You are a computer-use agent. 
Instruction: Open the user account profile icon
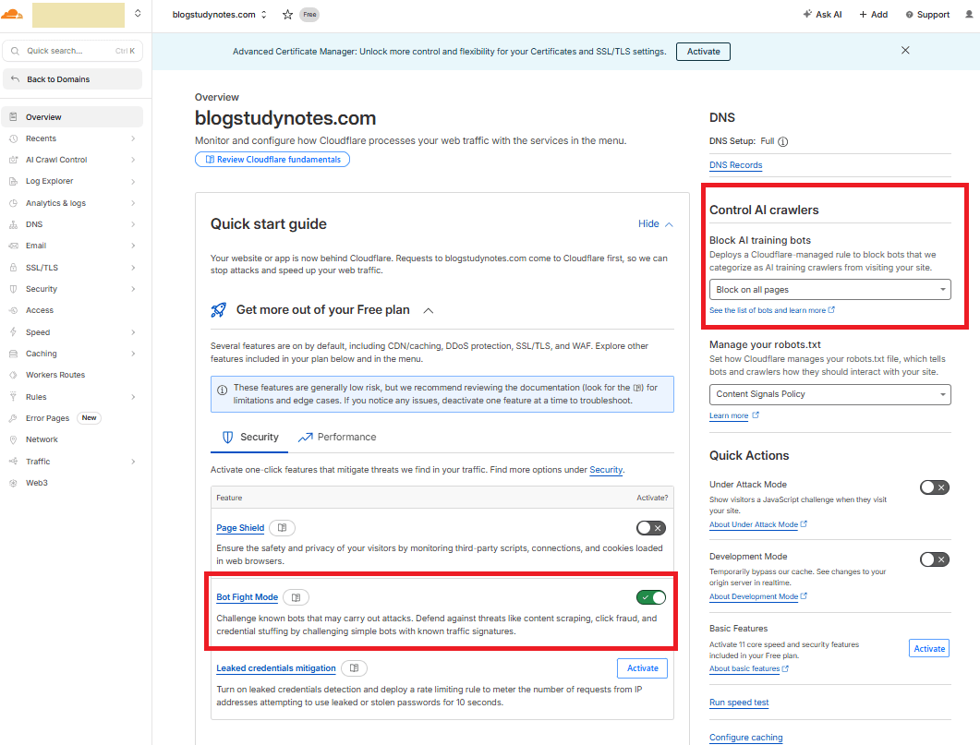coord(969,15)
